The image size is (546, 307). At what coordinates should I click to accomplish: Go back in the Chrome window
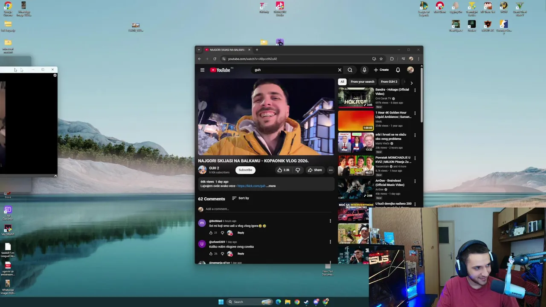tap(199, 59)
